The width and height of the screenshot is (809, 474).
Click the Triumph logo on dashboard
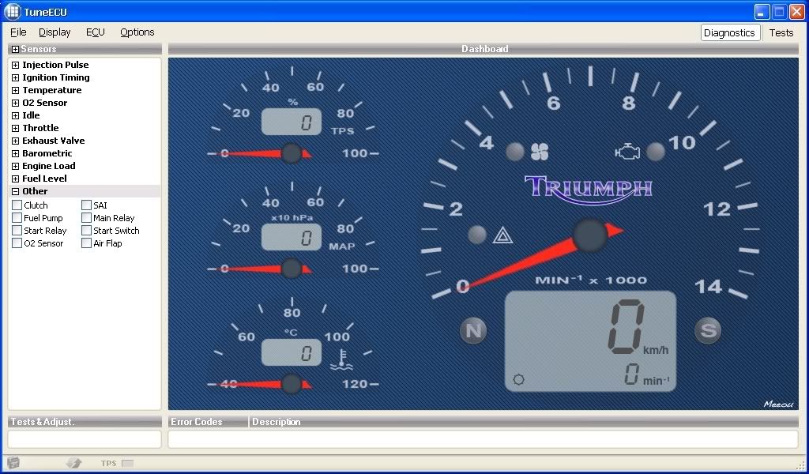[588, 189]
